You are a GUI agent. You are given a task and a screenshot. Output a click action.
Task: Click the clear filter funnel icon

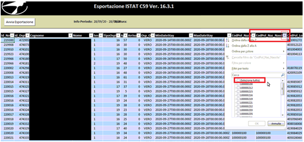(x=227, y=57)
